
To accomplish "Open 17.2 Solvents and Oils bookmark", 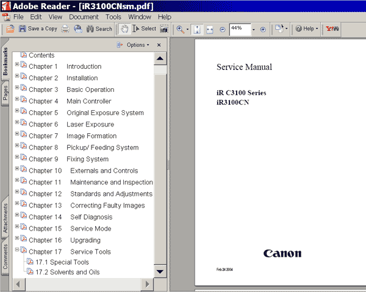I will (68, 272).
